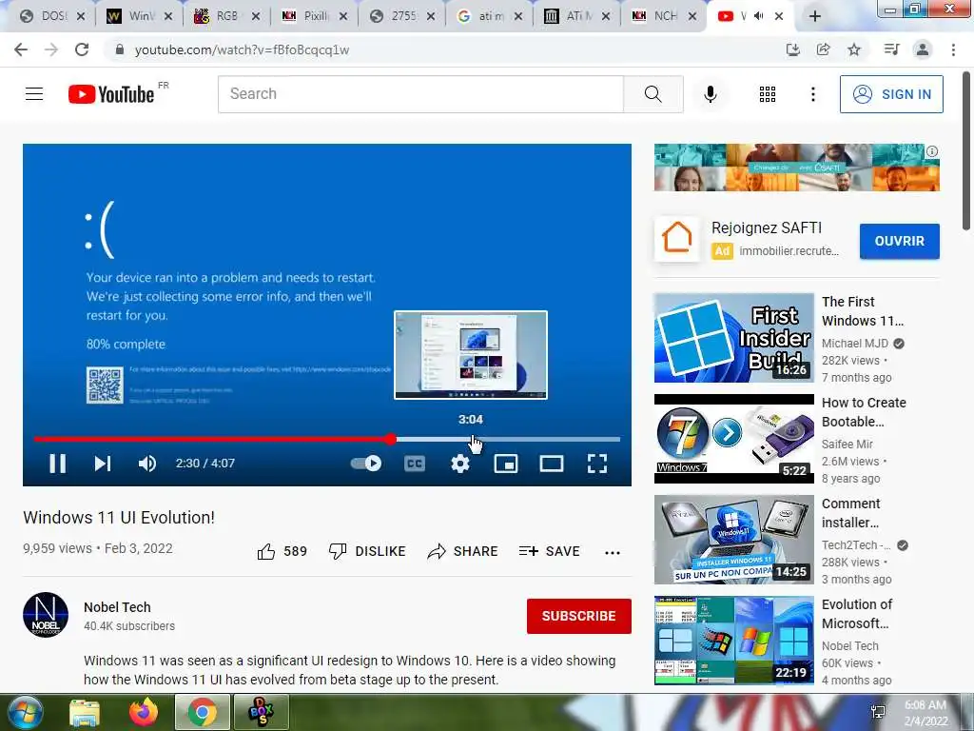Viewport: 974px width, 731px height.
Task: Reload the page
Action: click(82, 49)
